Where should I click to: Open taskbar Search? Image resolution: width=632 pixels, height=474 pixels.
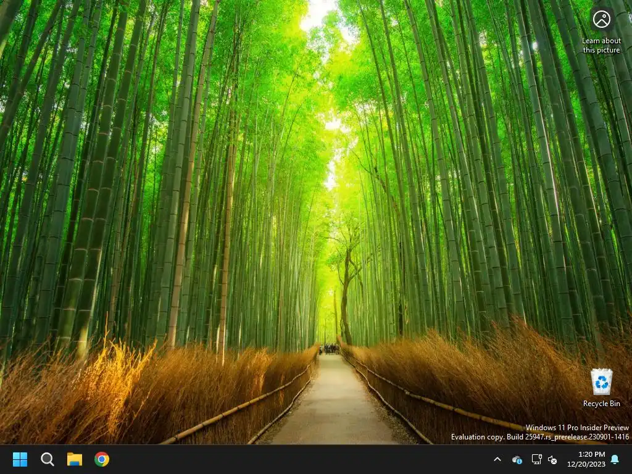(47, 459)
